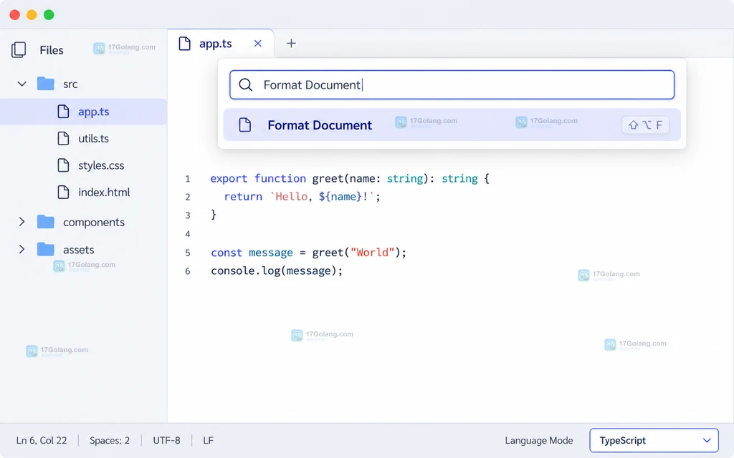Click line number 1 in the gutter
The width and height of the screenshot is (734, 458).
pos(188,178)
